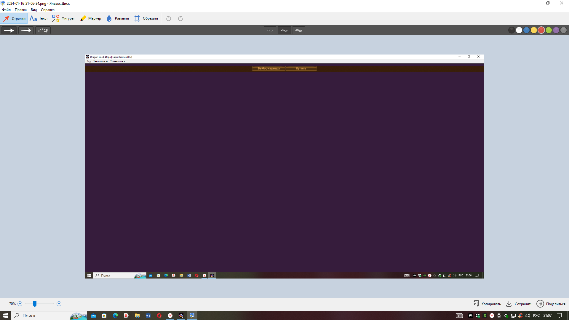Choose the first tapered arrow style
Image resolution: width=569 pixels, height=320 pixels.
[x=9, y=30]
